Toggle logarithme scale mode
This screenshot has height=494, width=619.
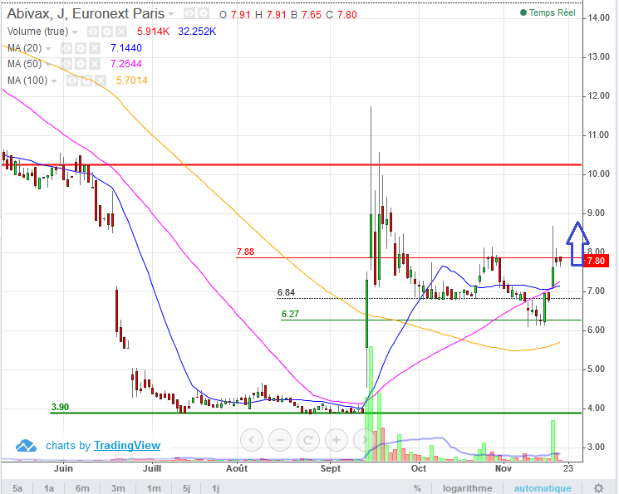pyautogui.click(x=468, y=488)
